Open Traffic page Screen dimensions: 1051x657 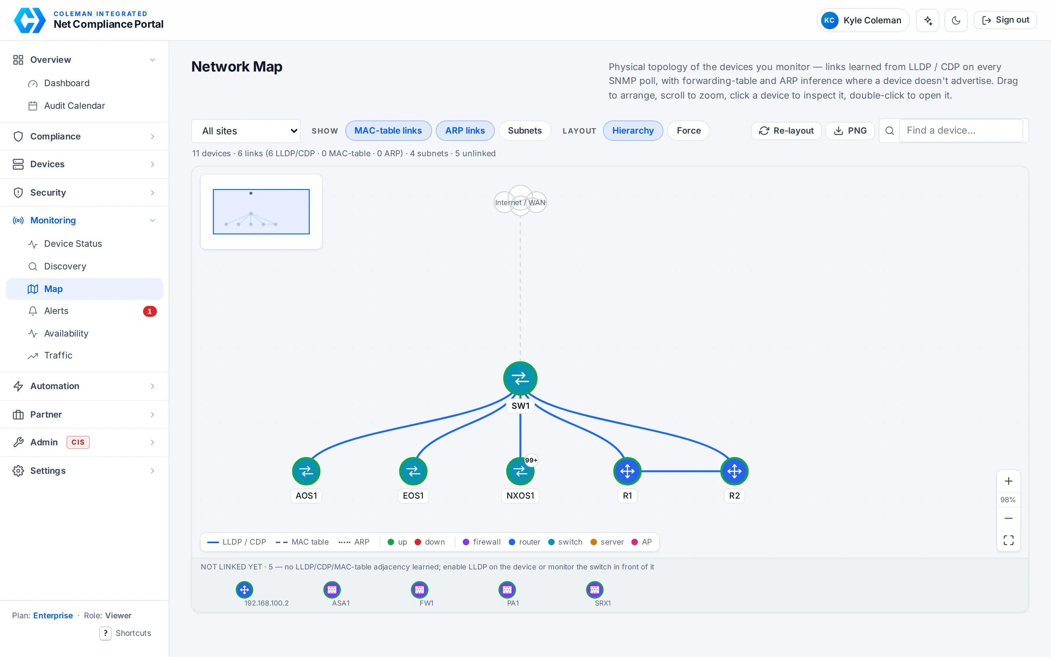[84, 356]
